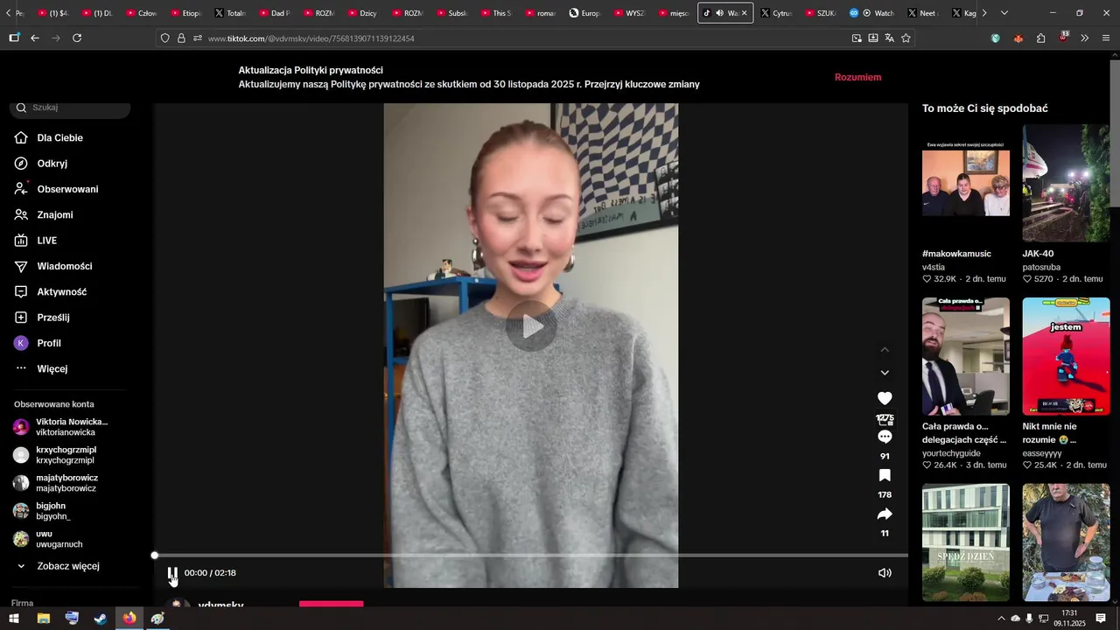Switch to the Watch browser tab
Screen dimensions: 1120x630
point(872,13)
